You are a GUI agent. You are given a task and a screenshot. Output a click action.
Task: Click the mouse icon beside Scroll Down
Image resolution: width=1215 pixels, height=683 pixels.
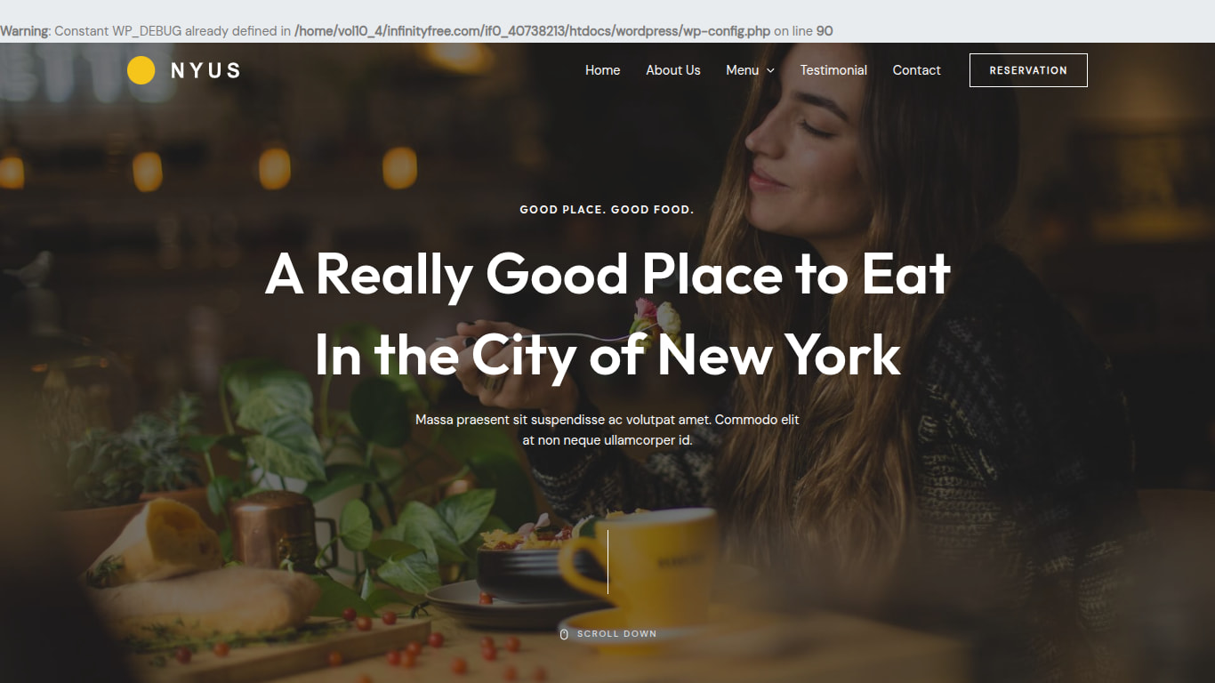pyautogui.click(x=564, y=634)
